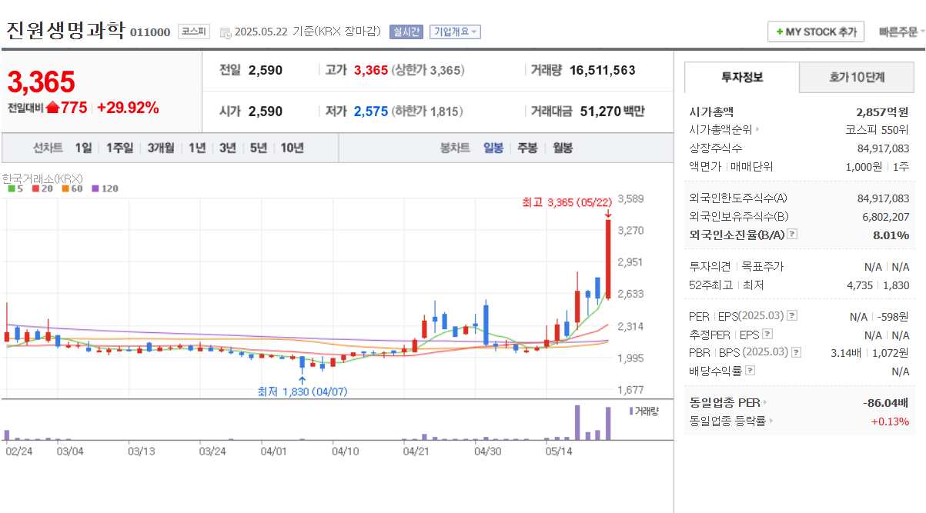Screen dimensions: 926x513
Task: Click the stock code 011000
Action: click(150, 32)
